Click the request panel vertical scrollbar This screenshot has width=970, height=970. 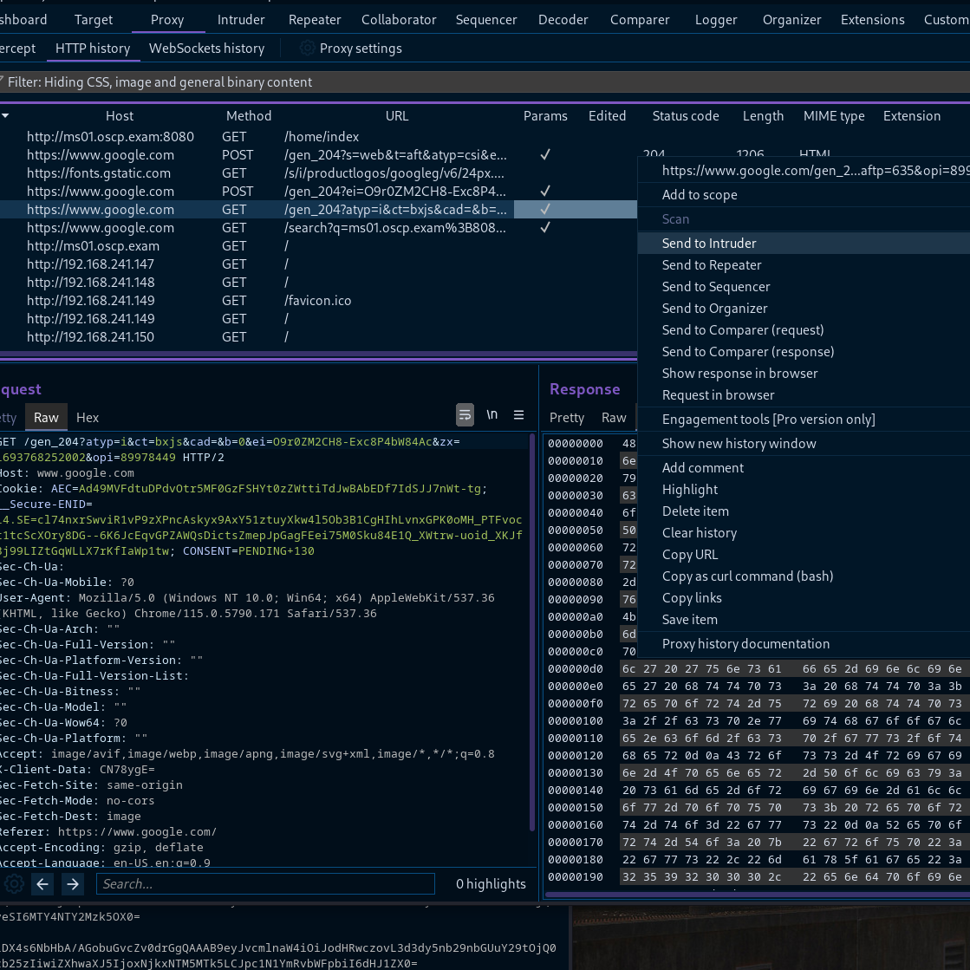coord(532,633)
